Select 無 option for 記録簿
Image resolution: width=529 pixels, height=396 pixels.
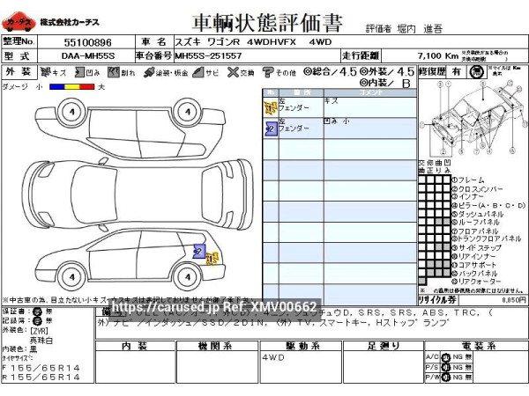click(x=48, y=321)
